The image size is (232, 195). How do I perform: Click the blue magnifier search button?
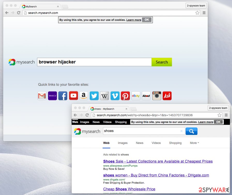click(x=191, y=131)
